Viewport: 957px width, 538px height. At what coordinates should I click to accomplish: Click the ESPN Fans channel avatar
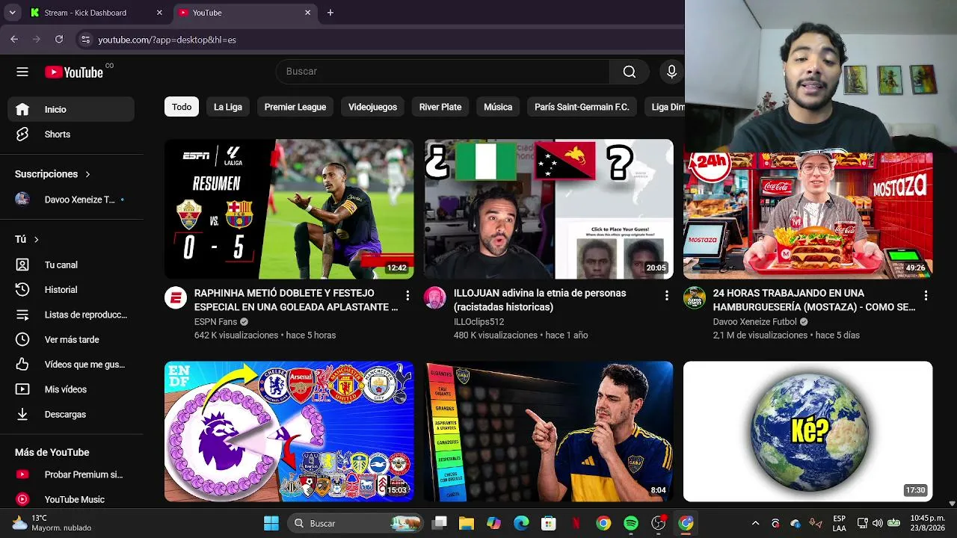click(x=176, y=298)
